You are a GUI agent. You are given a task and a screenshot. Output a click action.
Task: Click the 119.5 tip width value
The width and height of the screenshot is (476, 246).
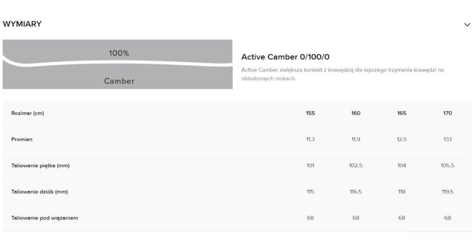coord(447,192)
